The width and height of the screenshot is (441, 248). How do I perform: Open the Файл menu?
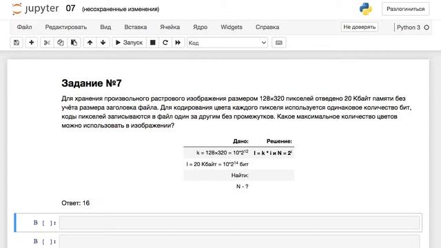tap(24, 27)
